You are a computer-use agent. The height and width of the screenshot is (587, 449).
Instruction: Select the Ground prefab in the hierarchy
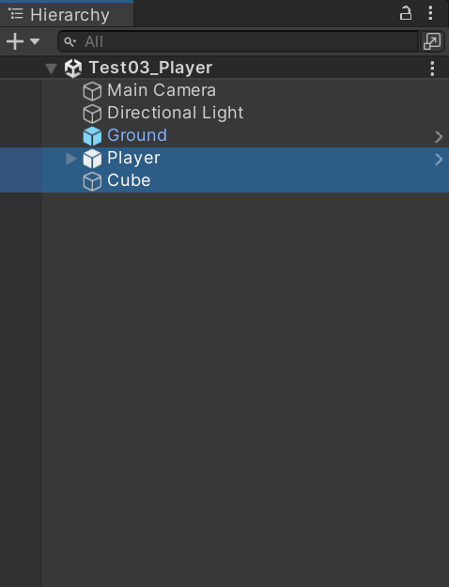coord(137,135)
